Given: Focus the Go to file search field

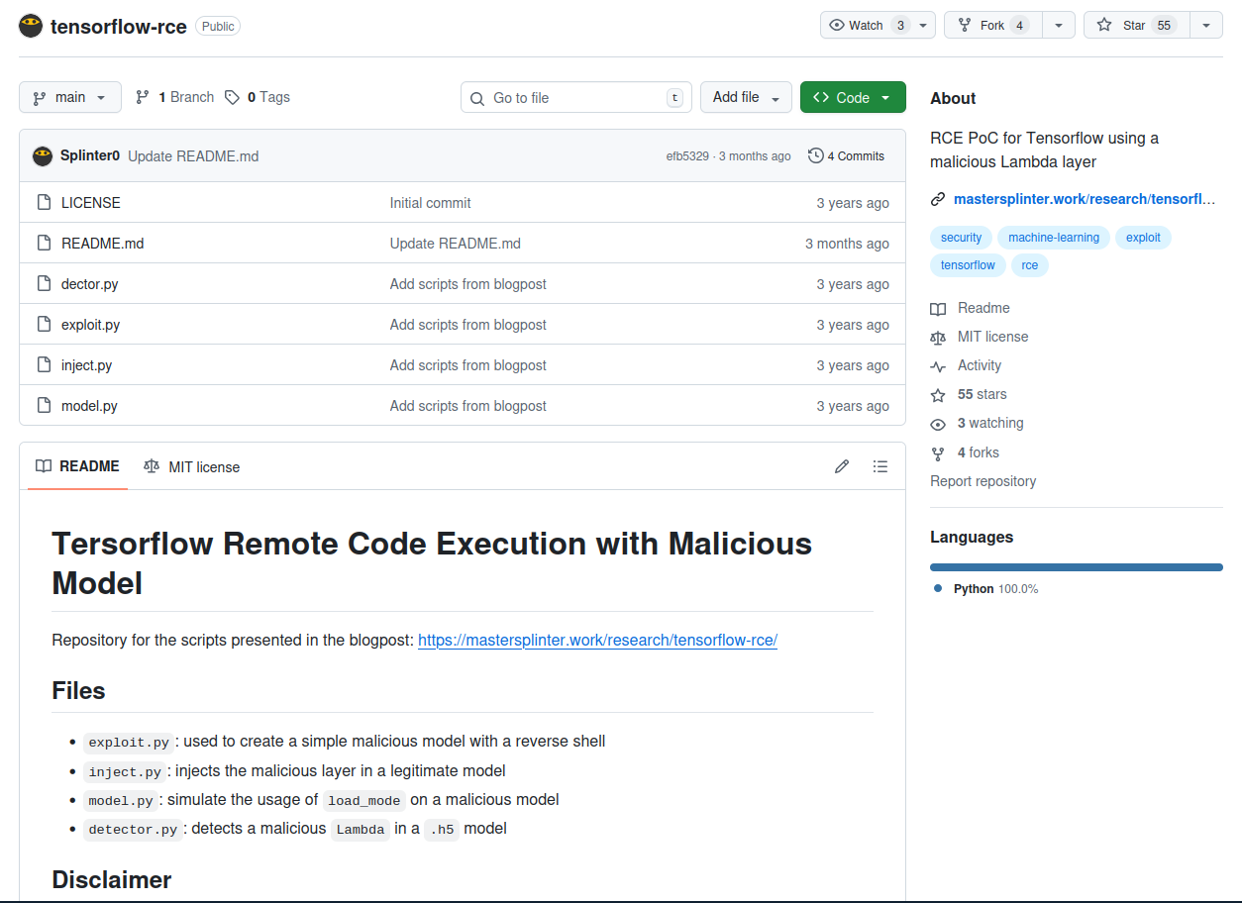Looking at the screenshot, I should [x=576, y=98].
